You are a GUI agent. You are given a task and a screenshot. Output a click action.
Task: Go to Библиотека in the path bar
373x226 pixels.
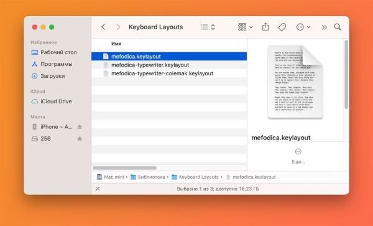coord(148,177)
